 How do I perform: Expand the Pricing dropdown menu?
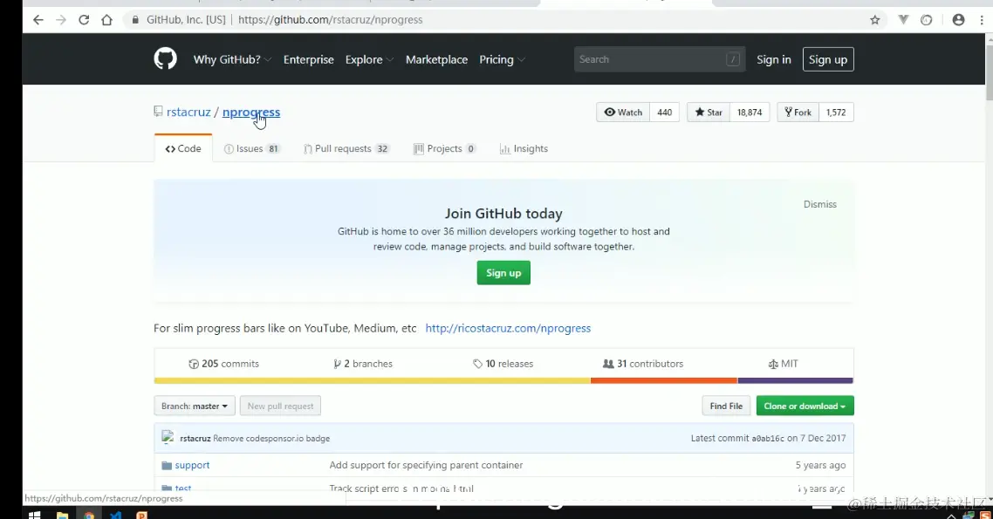pos(503,59)
